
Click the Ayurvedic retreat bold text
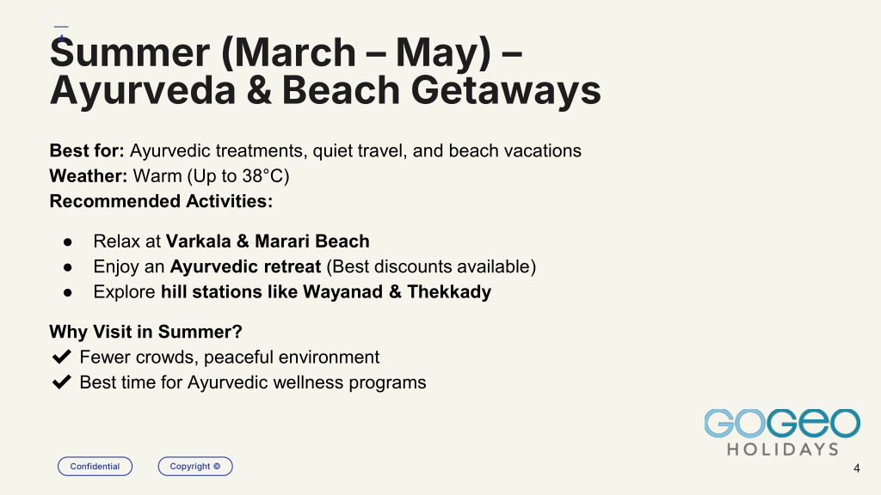tap(245, 266)
